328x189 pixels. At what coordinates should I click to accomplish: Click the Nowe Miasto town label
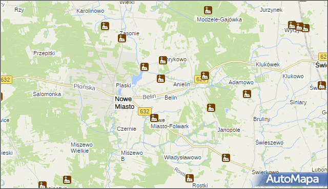pyautogui.click(x=125, y=103)
